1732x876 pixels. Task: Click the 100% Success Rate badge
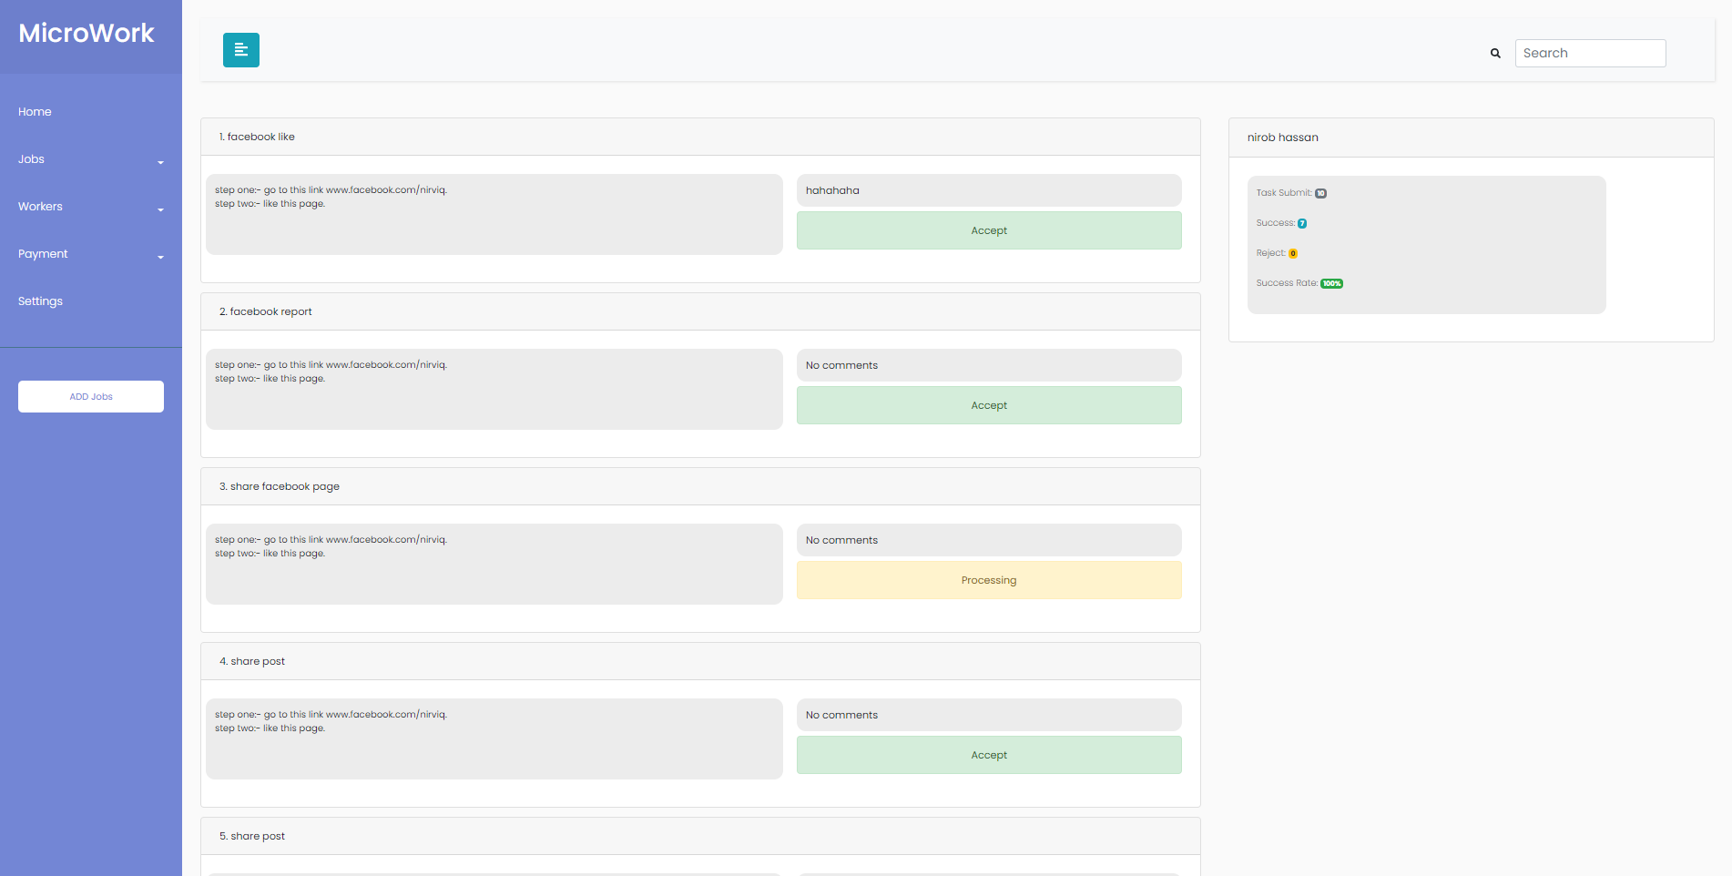[x=1332, y=283]
